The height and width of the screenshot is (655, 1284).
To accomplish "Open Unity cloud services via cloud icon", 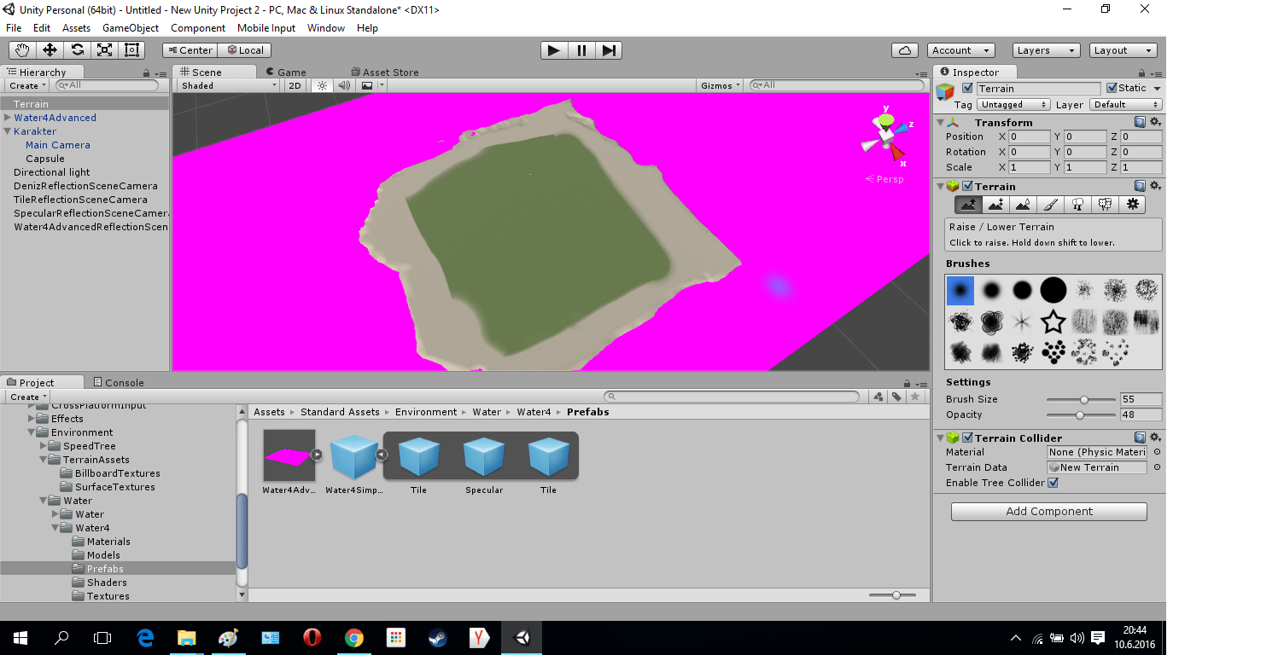I will click(x=904, y=50).
